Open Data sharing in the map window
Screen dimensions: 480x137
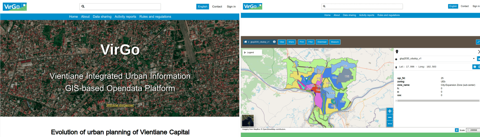(x=350, y=15)
